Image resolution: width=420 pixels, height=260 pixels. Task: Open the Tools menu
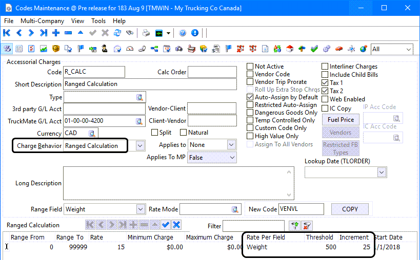[x=98, y=21]
